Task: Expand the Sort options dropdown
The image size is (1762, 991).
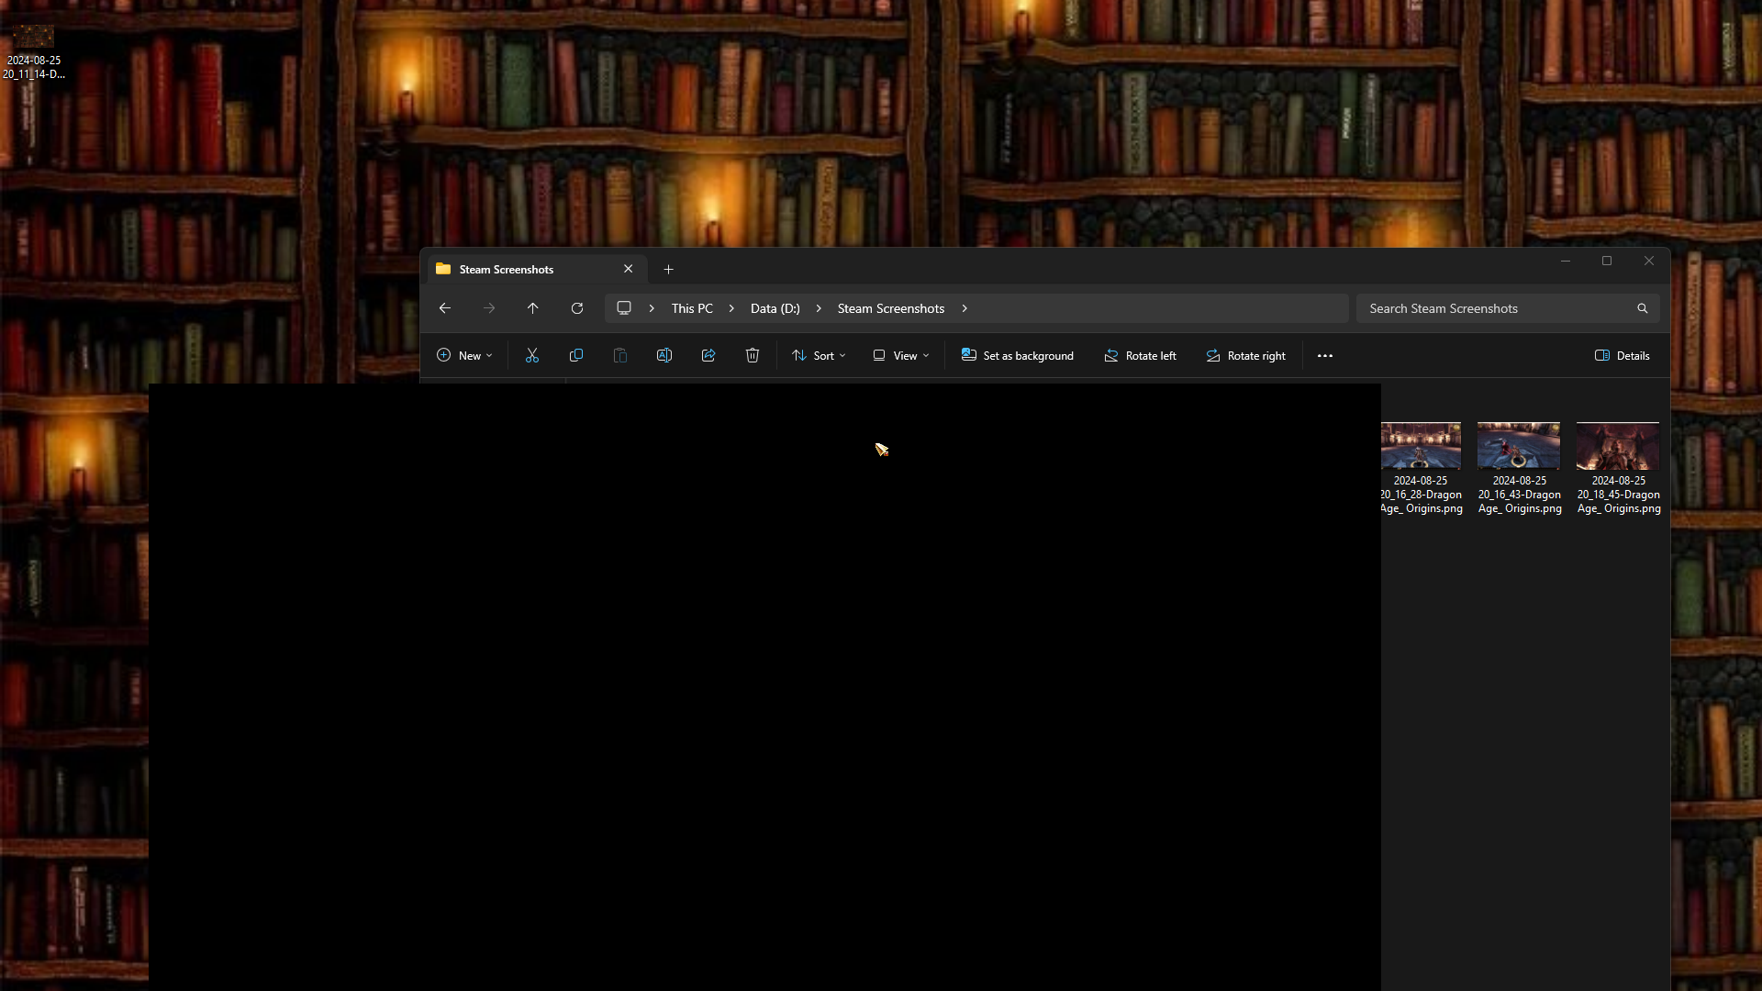Action: pos(819,355)
